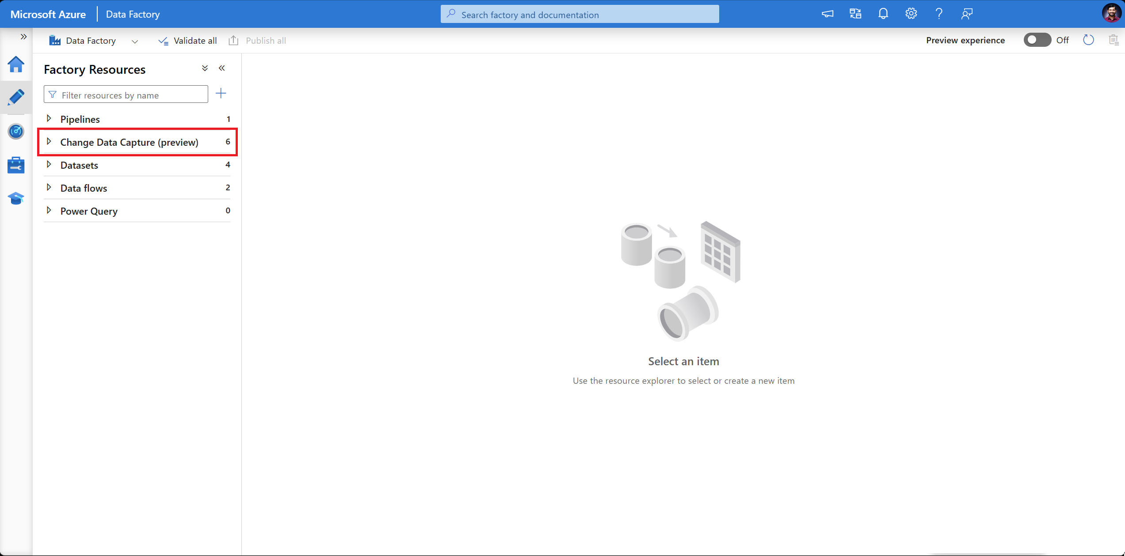The height and width of the screenshot is (556, 1125).
Task: Click the refresh icon near Preview experience
Action: (1088, 40)
